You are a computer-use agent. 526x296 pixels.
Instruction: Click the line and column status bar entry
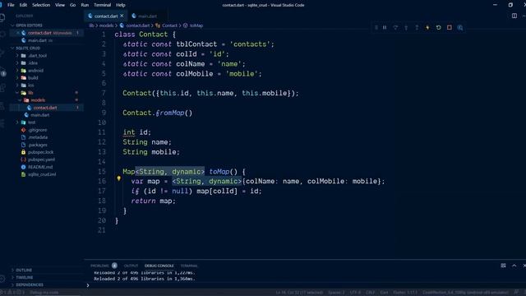click(x=299, y=293)
